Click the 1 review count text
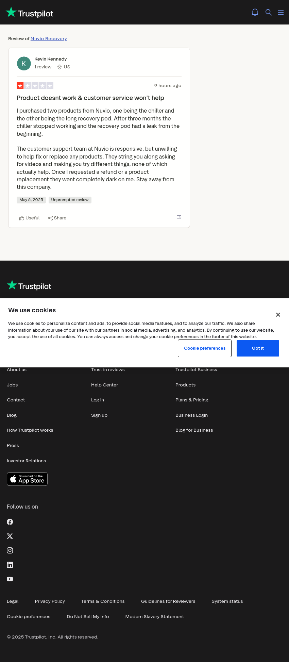The width and height of the screenshot is (289, 662). click(x=43, y=67)
